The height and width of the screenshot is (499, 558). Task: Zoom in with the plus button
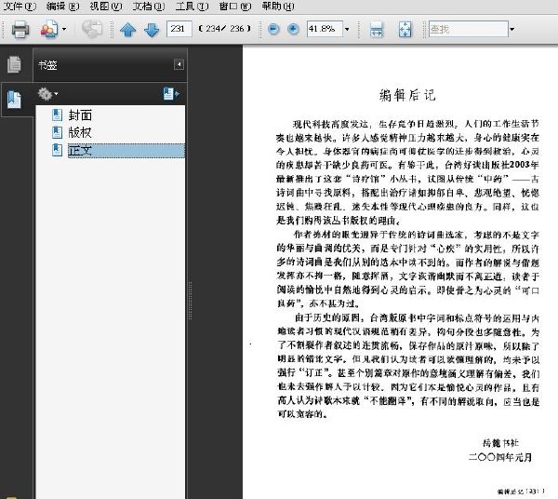pos(293,29)
